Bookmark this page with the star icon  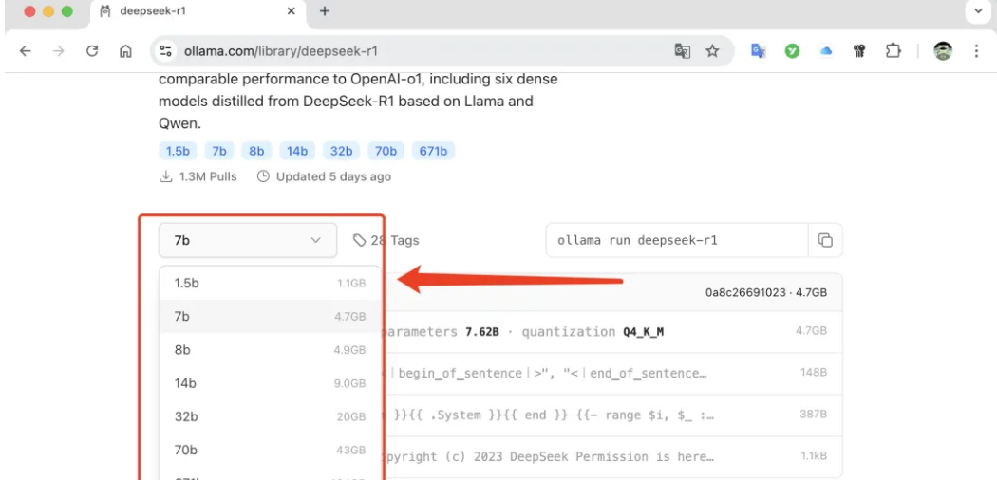point(712,51)
